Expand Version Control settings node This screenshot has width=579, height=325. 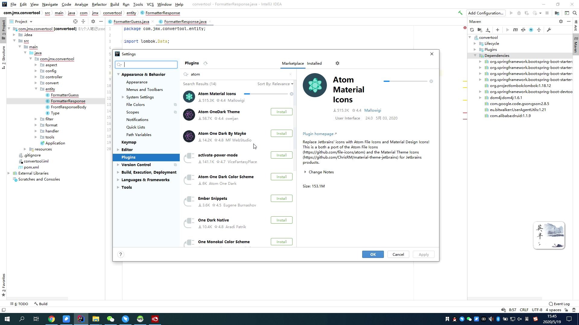pyautogui.click(x=118, y=165)
